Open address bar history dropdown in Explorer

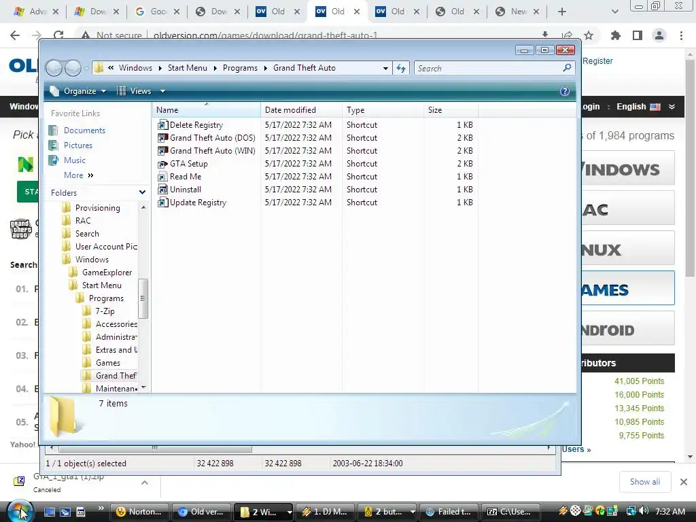click(385, 68)
